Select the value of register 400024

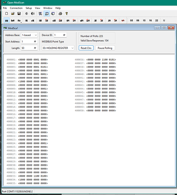33,143
